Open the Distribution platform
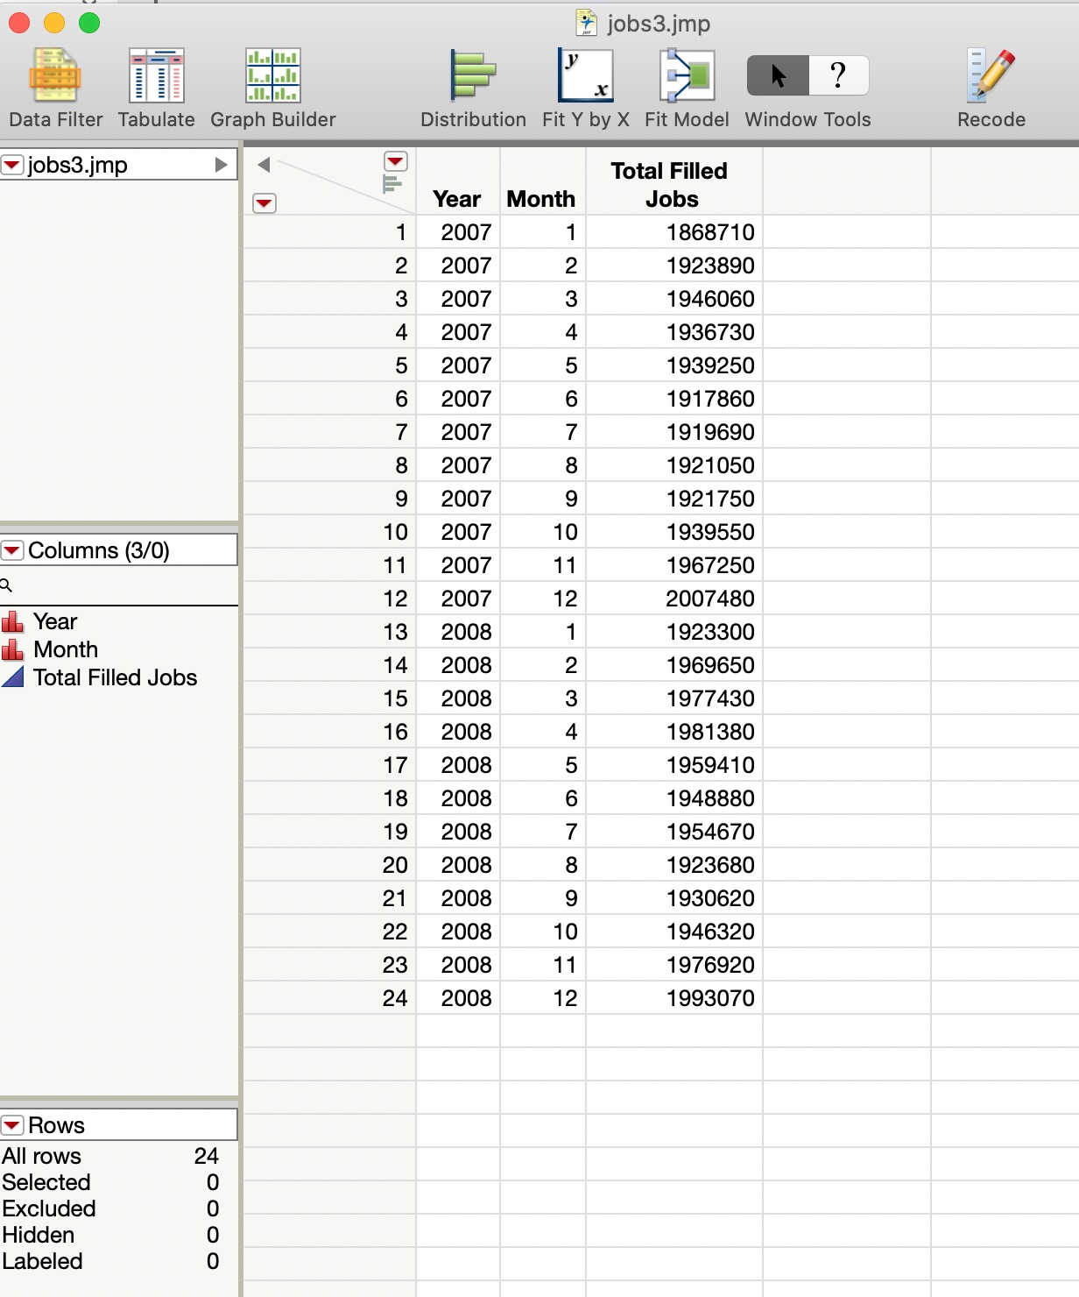 coord(473,88)
